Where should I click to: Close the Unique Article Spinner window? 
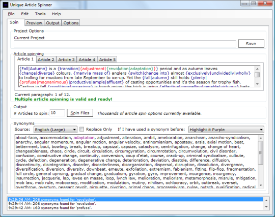265,4
